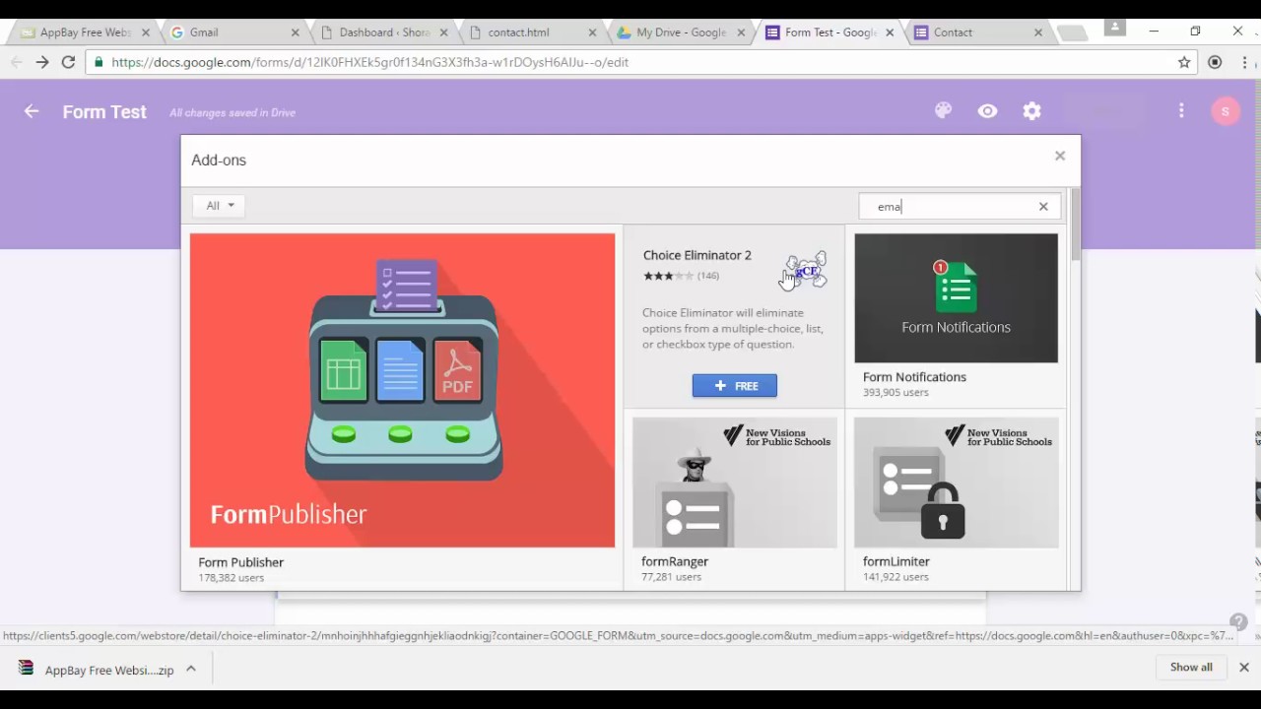Image resolution: width=1261 pixels, height=709 pixels.
Task: Click the back arrow beside Form Test
Action: pos(32,111)
